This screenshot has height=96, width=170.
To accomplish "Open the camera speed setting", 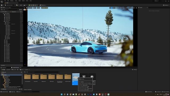I will point(134,8).
